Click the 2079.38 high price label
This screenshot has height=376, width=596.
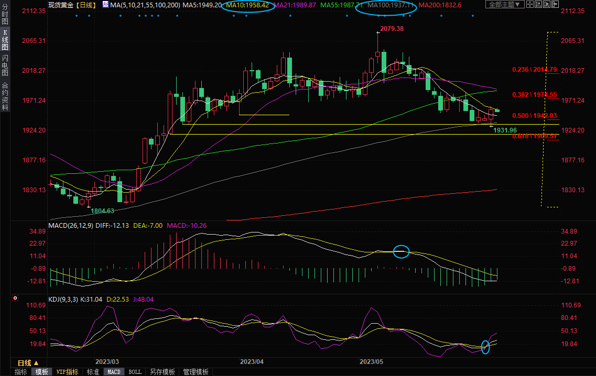[392, 28]
